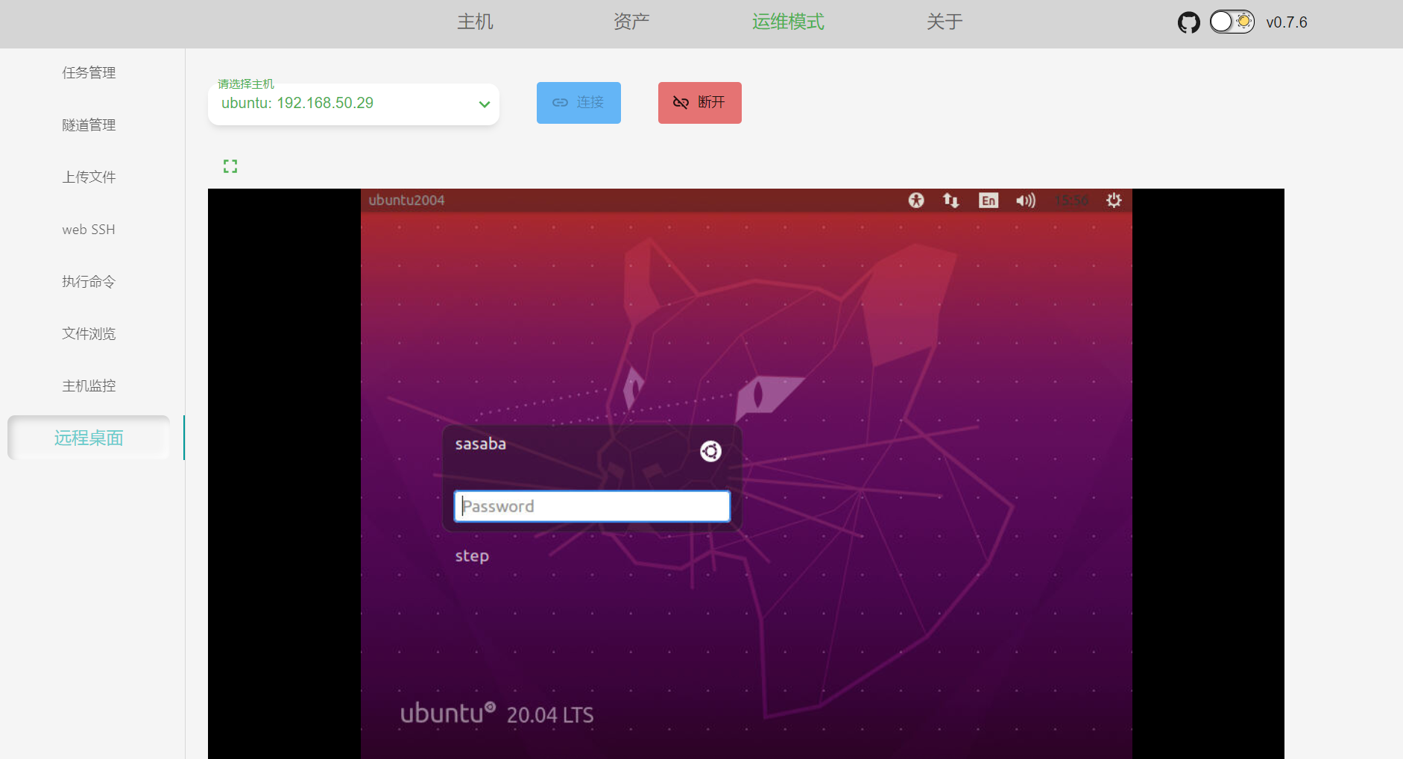This screenshot has width=1403, height=759.
Task: Focus the Password input field
Action: pos(592,506)
